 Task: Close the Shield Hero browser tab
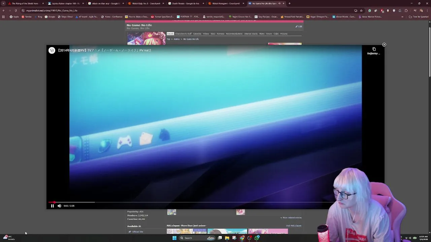tap(43, 3)
